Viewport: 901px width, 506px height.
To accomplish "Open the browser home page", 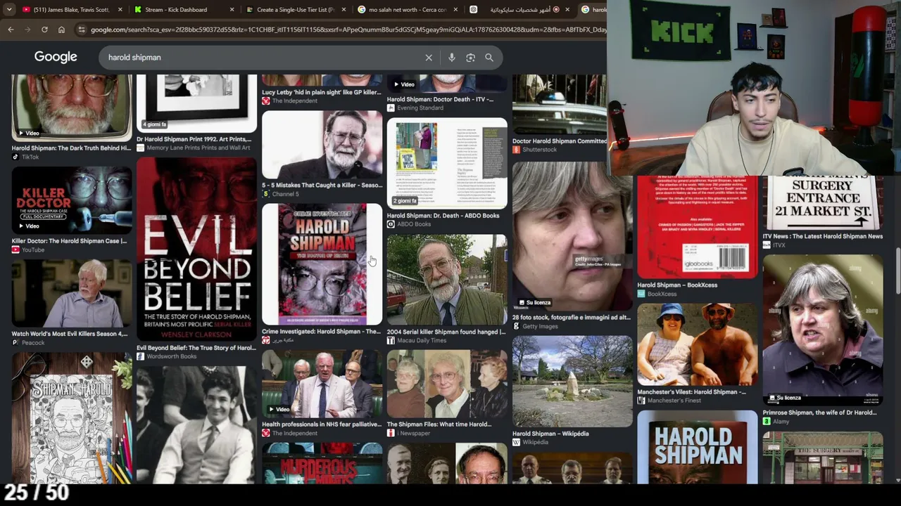I will click(x=61, y=30).
